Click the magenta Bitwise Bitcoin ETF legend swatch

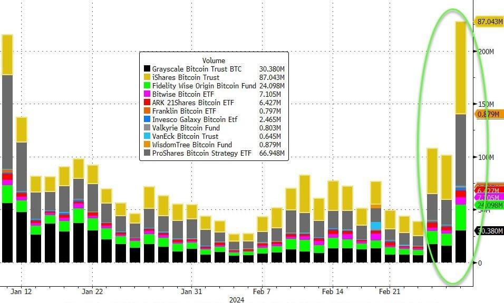tap(147, 94)
